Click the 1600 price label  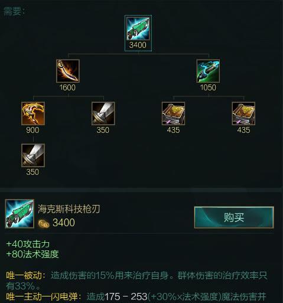[67, 87]
